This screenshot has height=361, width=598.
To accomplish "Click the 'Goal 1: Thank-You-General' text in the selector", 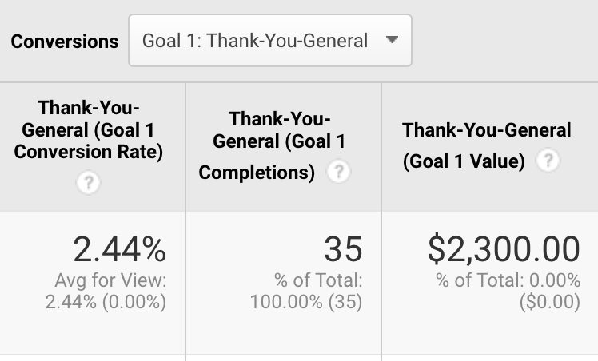I will click(x=255, y=40).
